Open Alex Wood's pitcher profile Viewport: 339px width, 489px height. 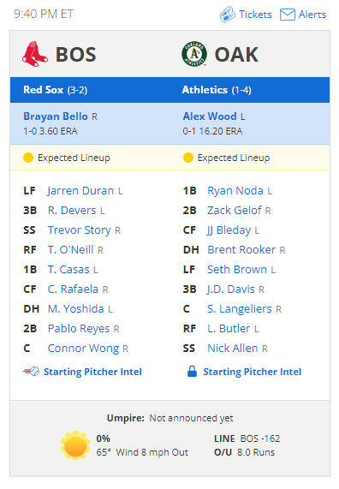(x=210, y=116)
